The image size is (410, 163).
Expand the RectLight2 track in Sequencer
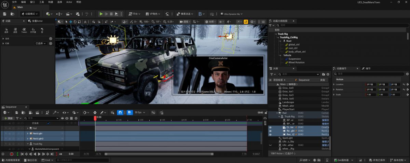(x=27, y=139)
